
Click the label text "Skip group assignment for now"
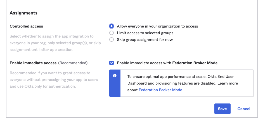point(145,39)
